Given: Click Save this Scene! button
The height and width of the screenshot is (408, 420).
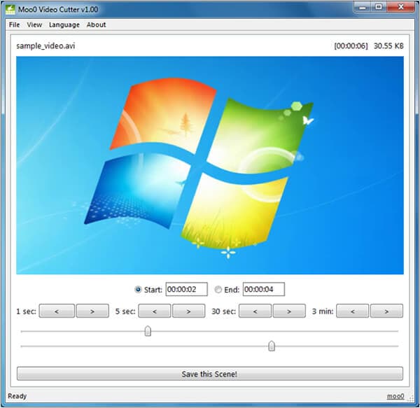Looking at the screenshot, I should pyautogui.click(x=210, y=374).
